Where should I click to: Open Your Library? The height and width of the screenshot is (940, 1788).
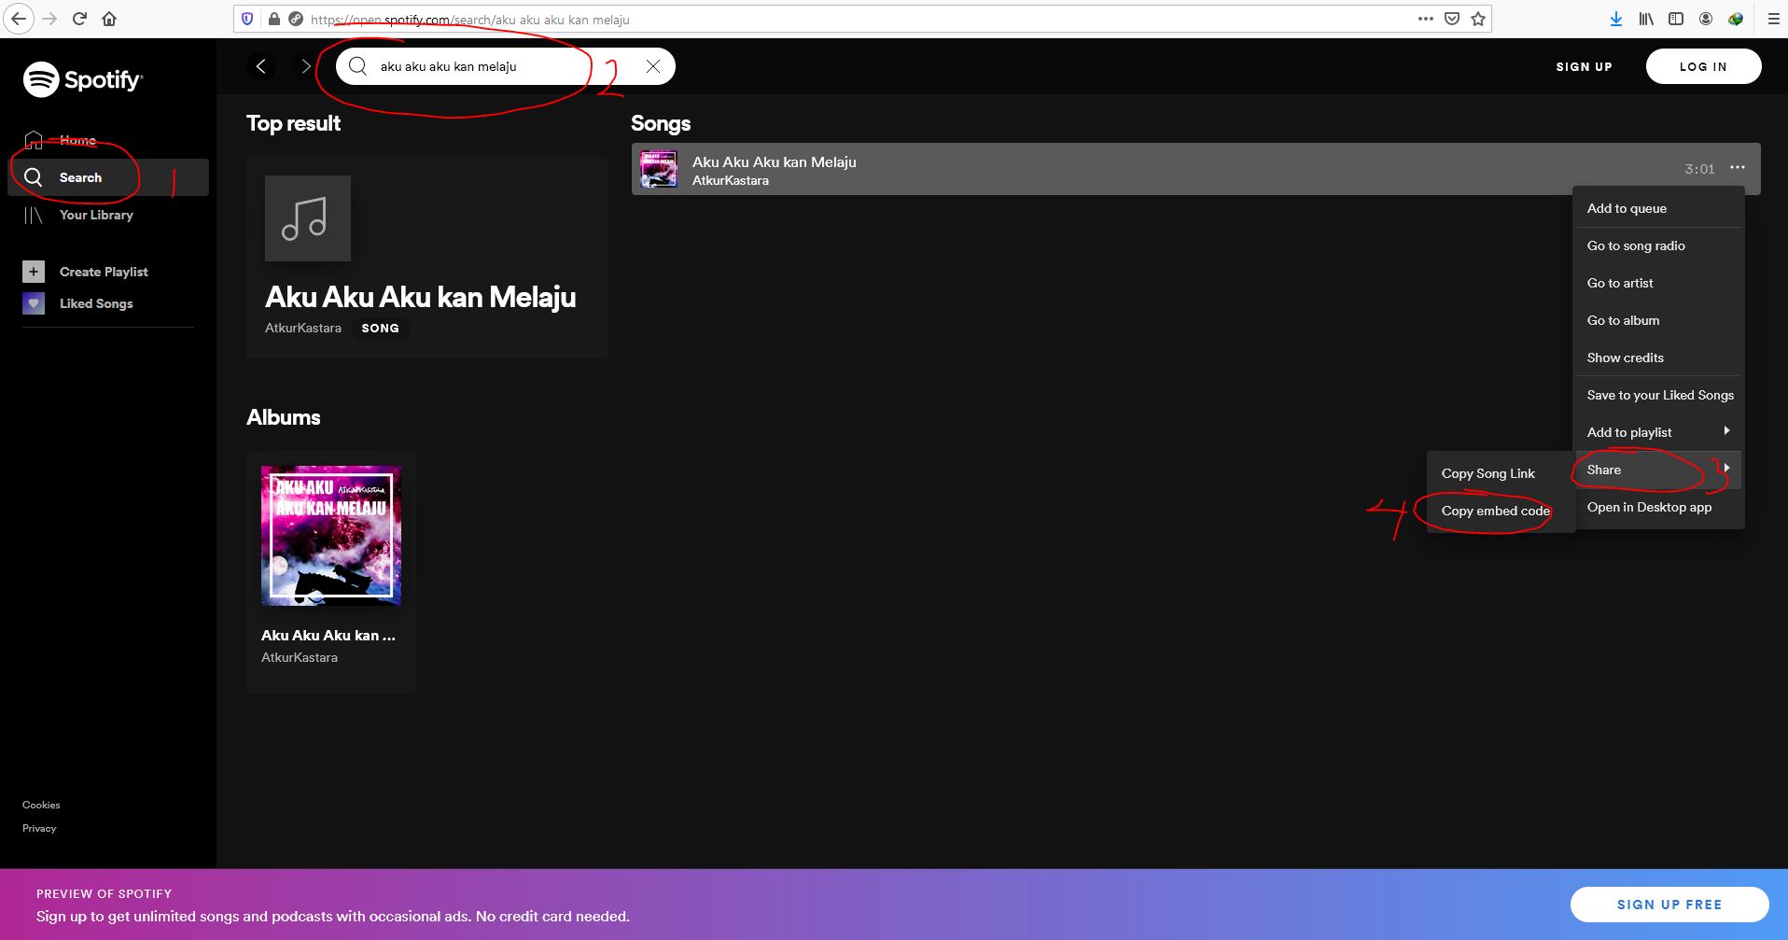pyautogui.click(x=96, y=215)
